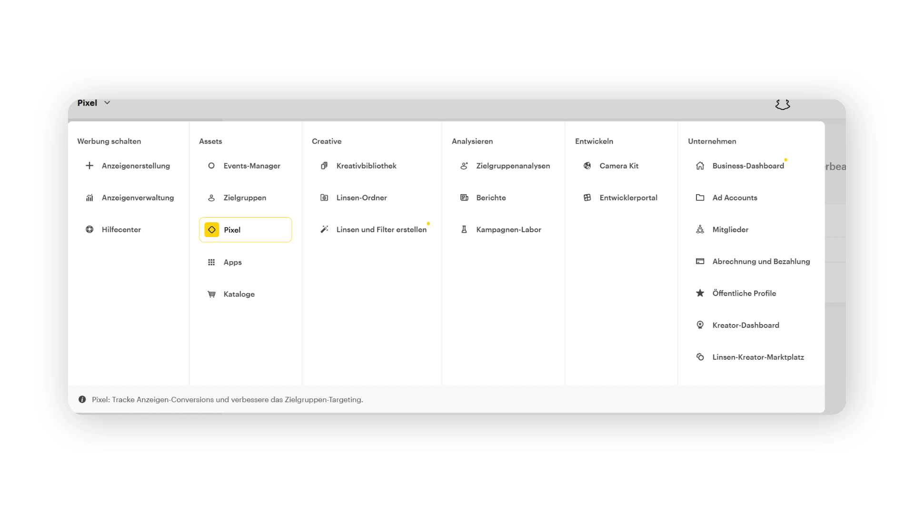Viewport: 914px width, 514px height.
Task: Click the yellow Pixel icon
Action: pos(212,230)
